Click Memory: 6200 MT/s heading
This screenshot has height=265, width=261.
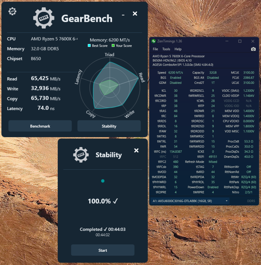coord(110,40)
